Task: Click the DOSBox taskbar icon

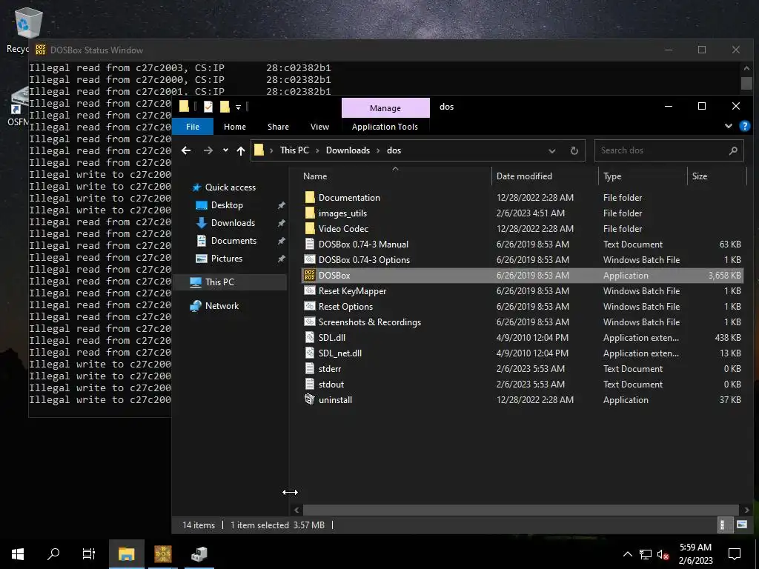Action: click(x=162, y=553)
